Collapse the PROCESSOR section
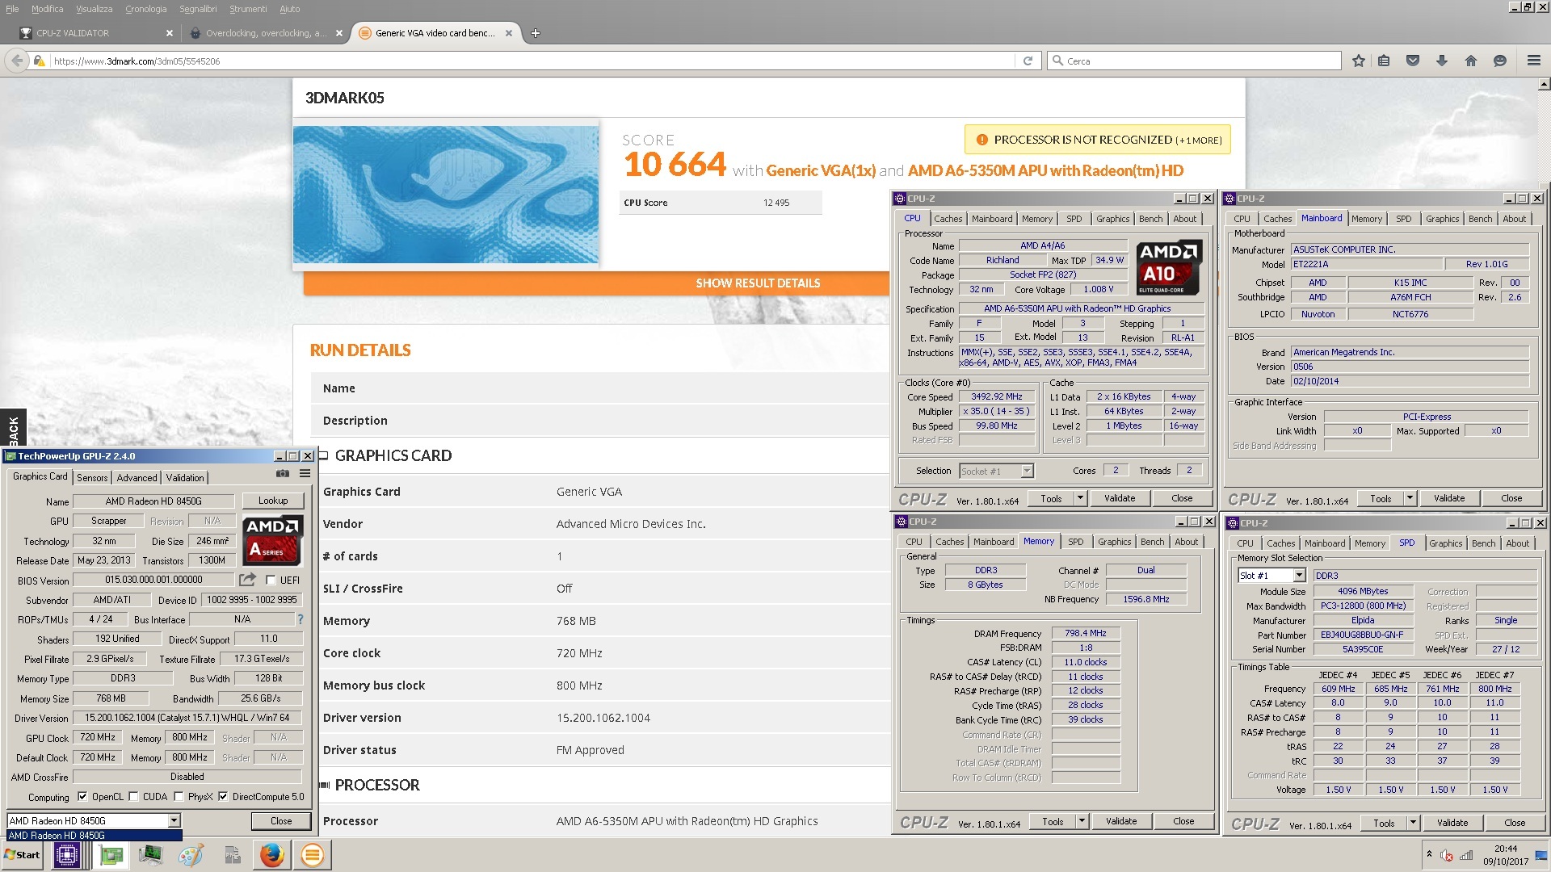Viewport: 1551px width, 872px height. point(325,785)
